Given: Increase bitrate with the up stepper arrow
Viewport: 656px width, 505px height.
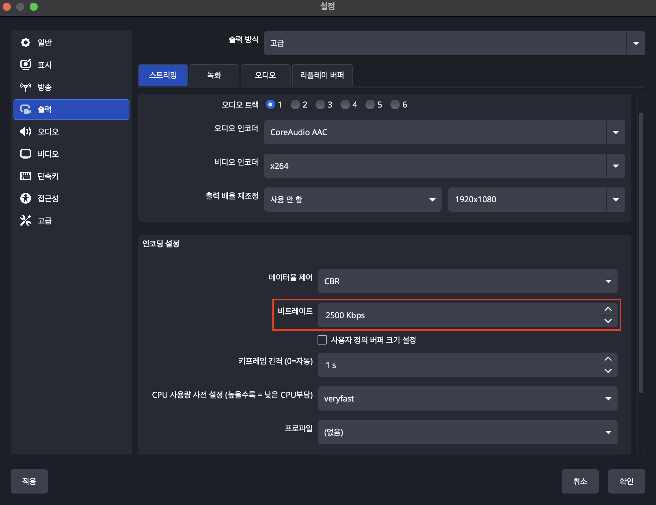Looking at the screenshot, I should (608, 309).
